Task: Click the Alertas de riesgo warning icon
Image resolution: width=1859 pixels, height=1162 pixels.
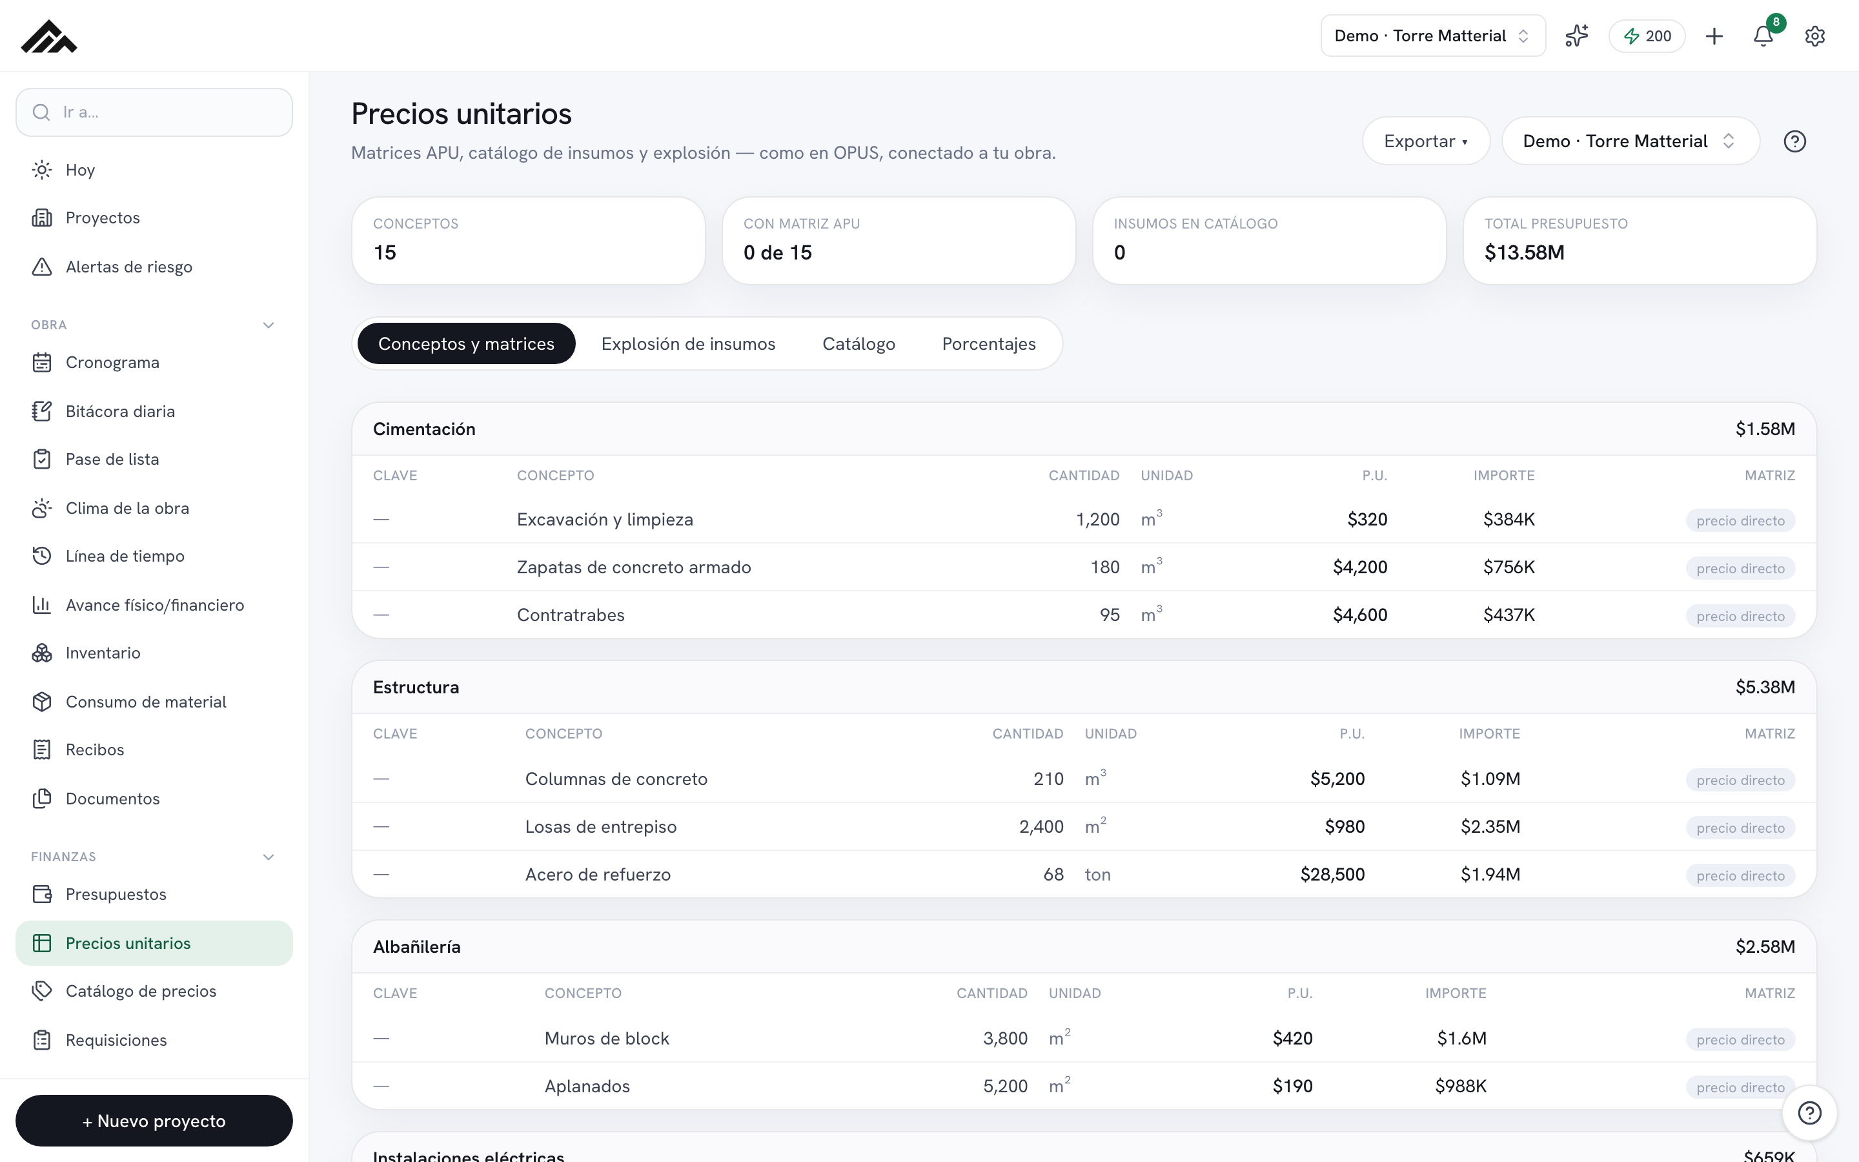Action: [x=42, y=267]
